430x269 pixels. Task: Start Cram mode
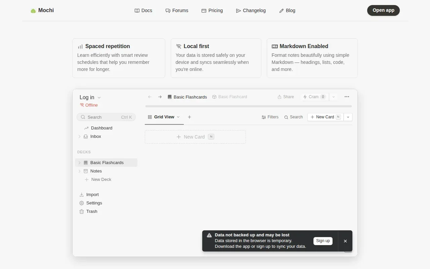click(x=314, y=97)
